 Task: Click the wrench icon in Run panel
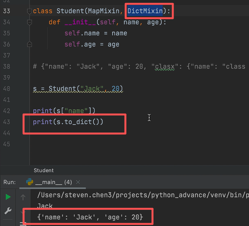pos(8,211)
